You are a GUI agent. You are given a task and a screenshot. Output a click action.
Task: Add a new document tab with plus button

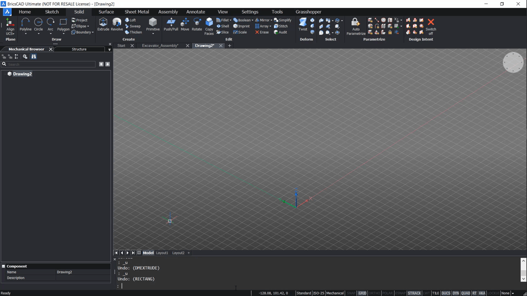(230, 46)
